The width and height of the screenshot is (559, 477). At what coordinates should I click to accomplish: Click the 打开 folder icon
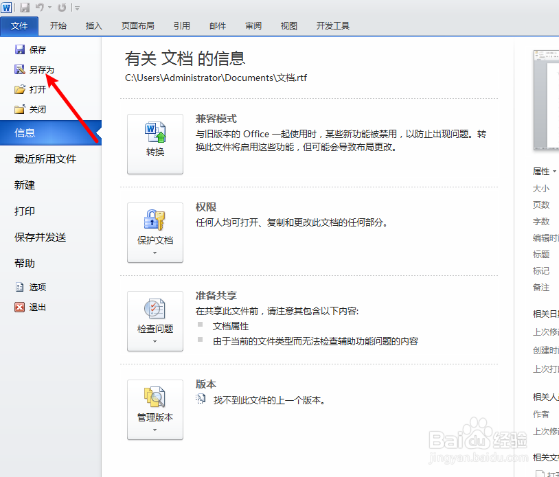[20, 89]
